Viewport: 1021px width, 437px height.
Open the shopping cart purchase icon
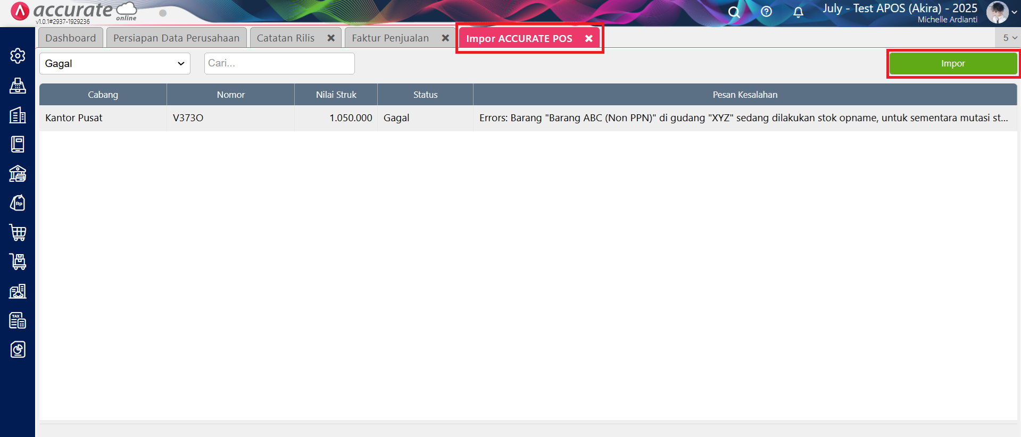pos(18,232)
